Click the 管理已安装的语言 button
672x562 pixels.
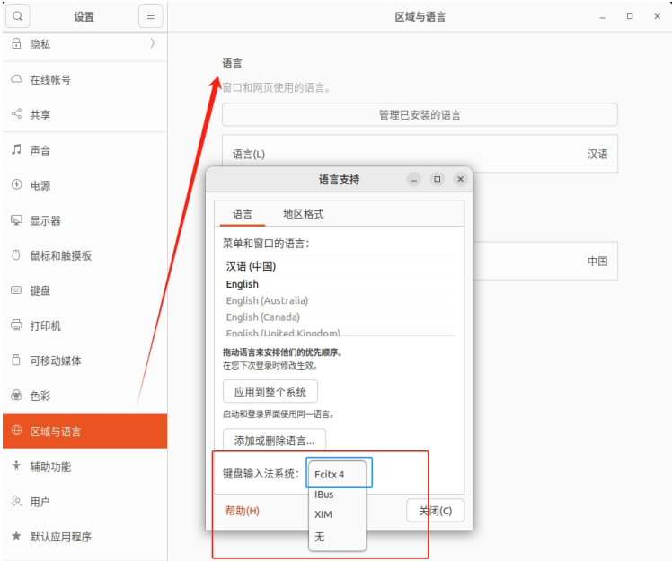pyautogui.click(x=420, y=114)
